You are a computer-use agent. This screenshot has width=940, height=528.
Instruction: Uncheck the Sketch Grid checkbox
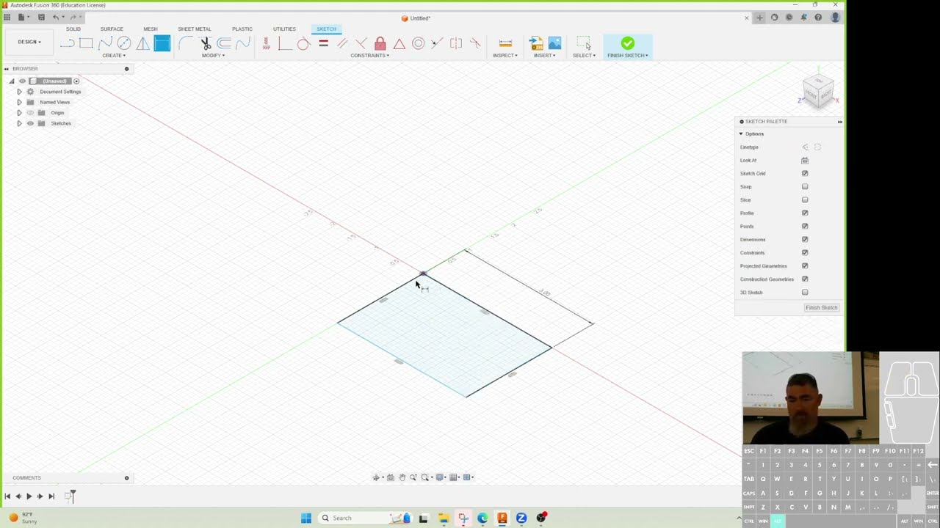(x=805, y=174)
